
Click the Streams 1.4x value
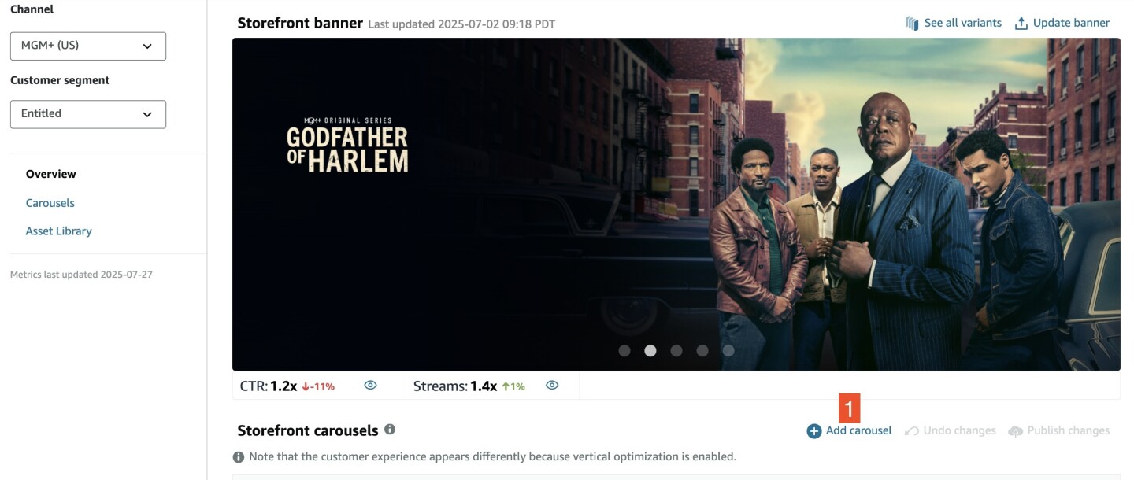point(484,386)
